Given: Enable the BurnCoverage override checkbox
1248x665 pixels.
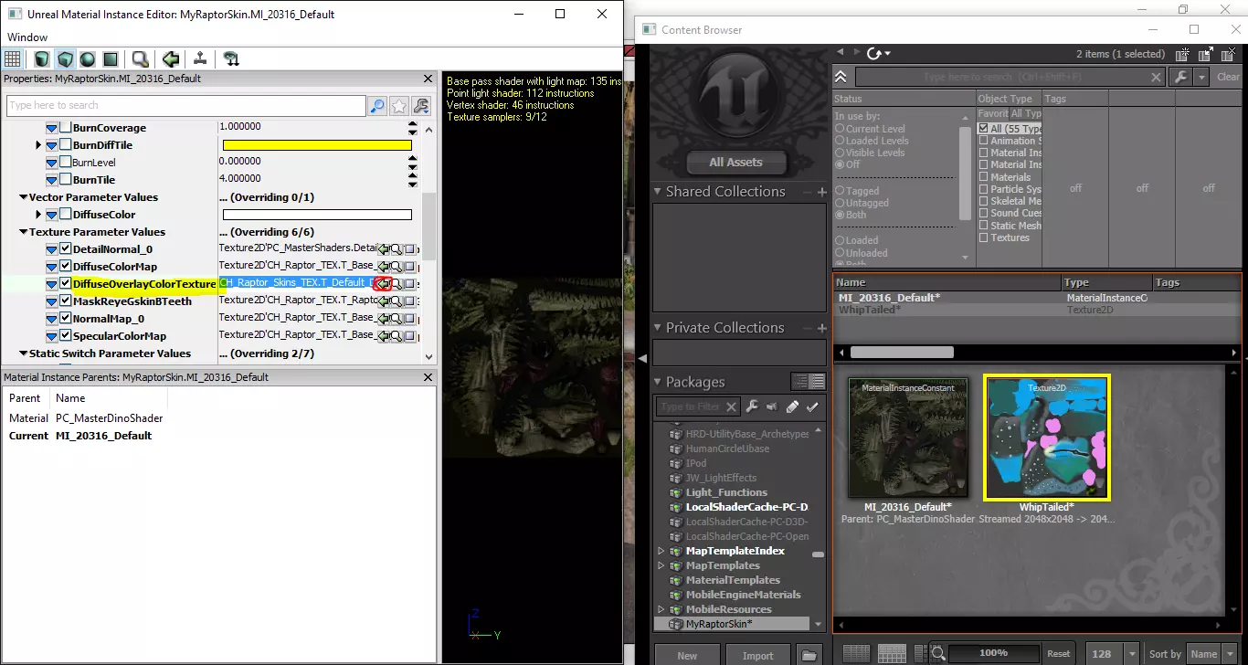Looking at the screenshot, I should (x=66, y=128).
